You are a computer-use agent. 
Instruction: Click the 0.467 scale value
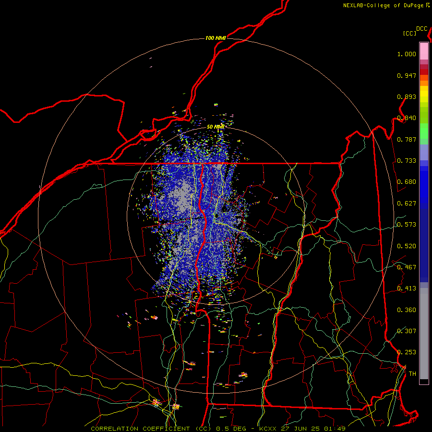407,267
